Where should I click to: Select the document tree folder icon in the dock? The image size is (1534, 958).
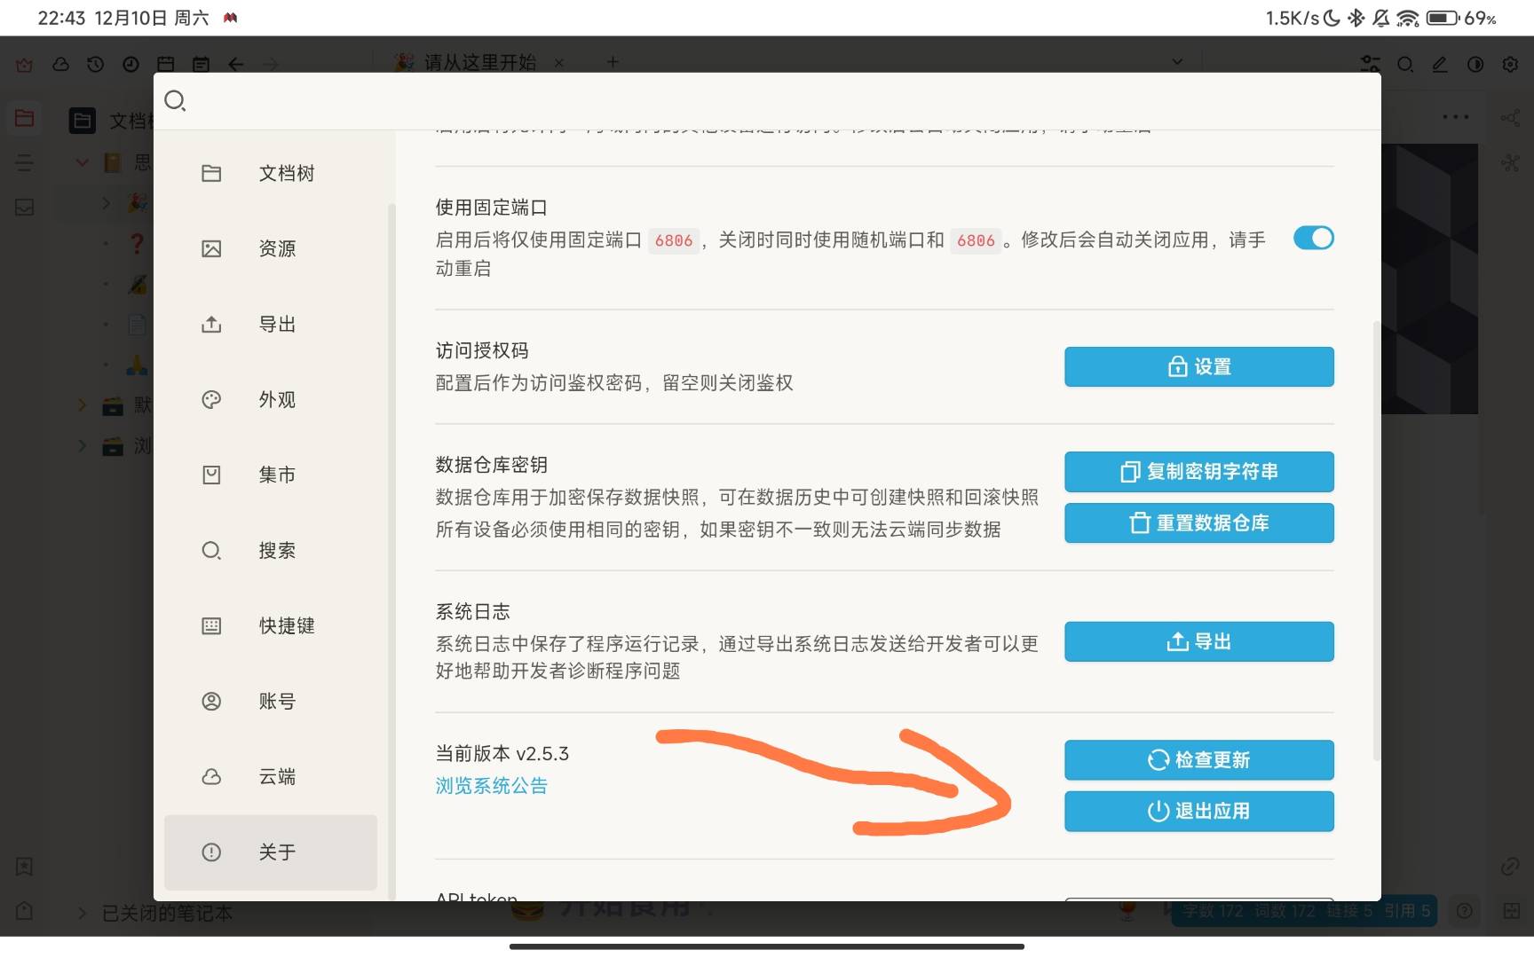click(24, 117)
